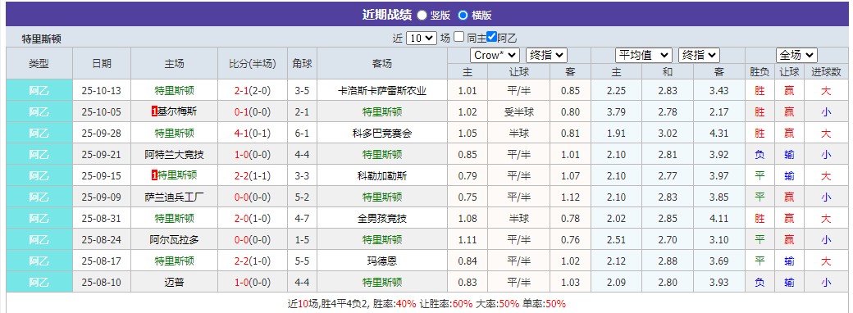Click the 近期战绩 section title

tap(387, 15)
